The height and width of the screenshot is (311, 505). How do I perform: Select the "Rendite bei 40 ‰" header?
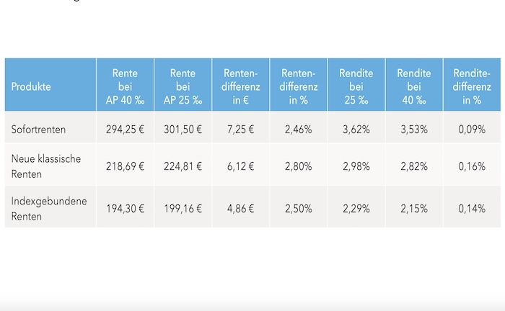[x=413, y=86]
